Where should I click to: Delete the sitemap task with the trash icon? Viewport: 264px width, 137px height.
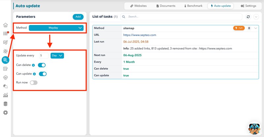coord(249,28)
